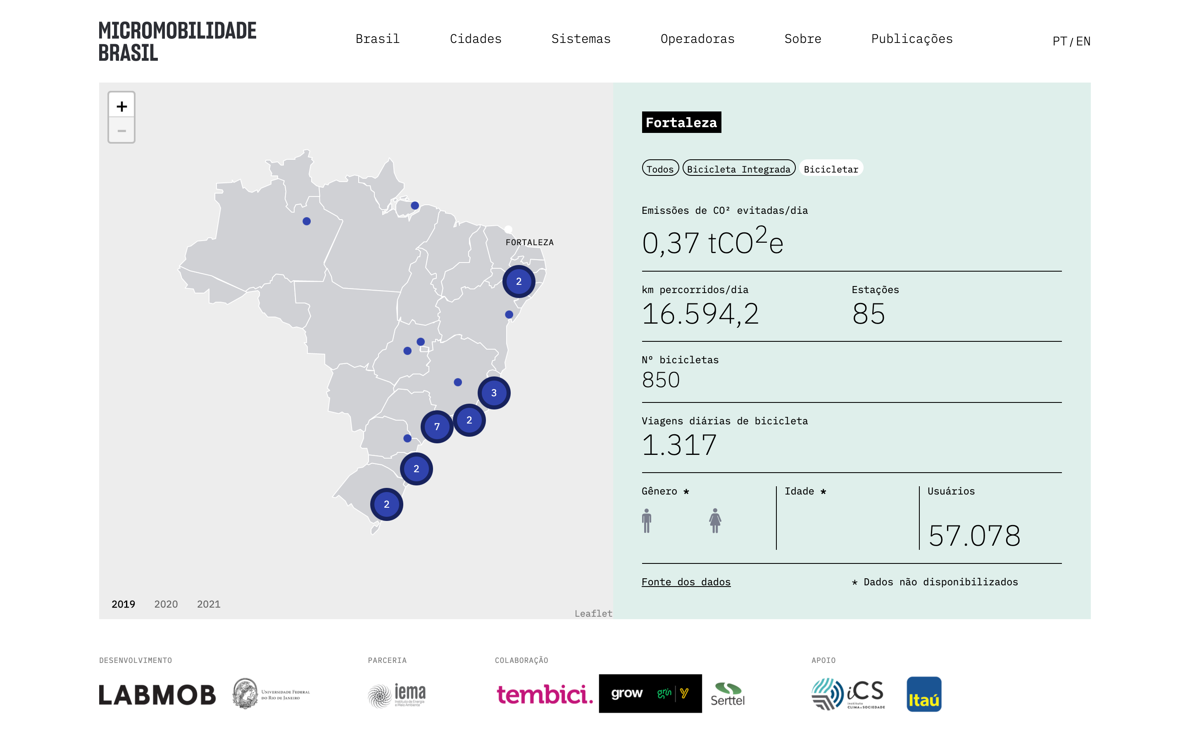Select the white Fortaleza map marker
This screenshot has width=1190, height=743.
pos(509,229)
